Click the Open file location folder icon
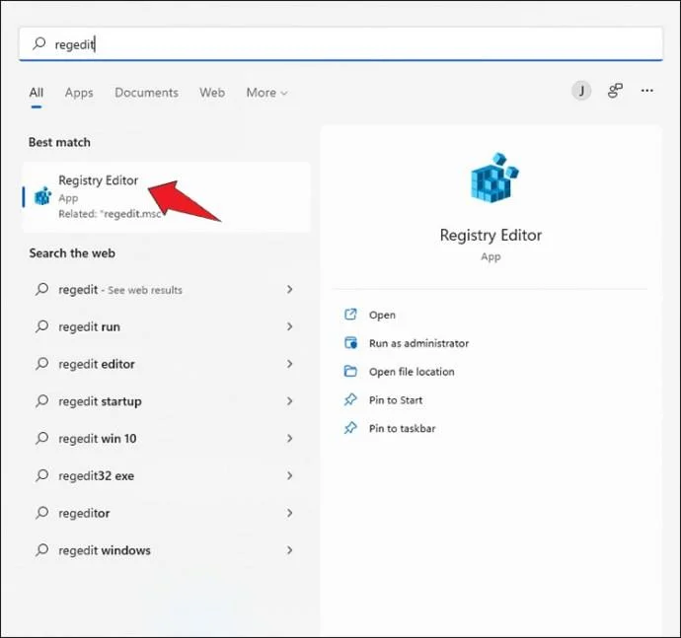This screenshot has width=681, height=638. point(350,371)
